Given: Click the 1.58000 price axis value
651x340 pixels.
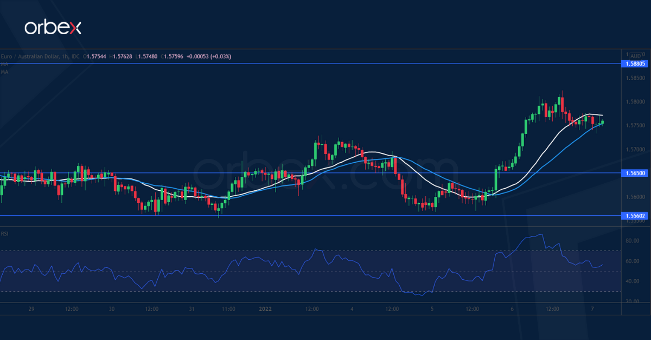Looking at the screenshot, I should click(635, 101).
